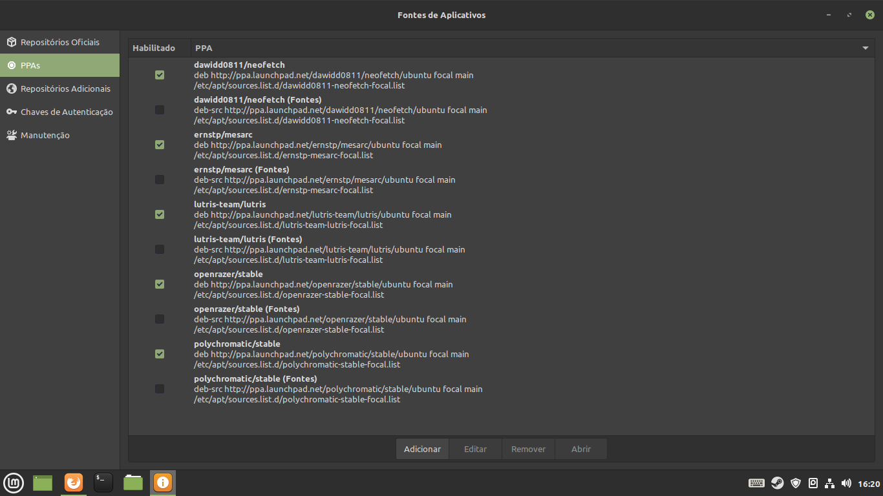883x496 pixels.
Task: Disable the dawidd0811/neofetch PPA checkbox
Action: pyautogui.click(x=160, y=75)
